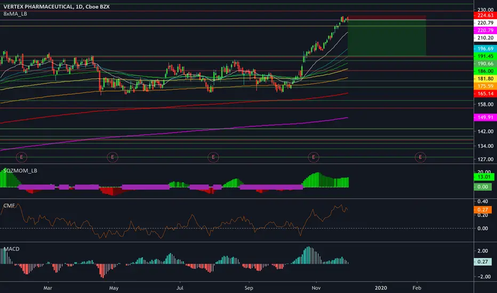Click the Mar label on time axis
497x293 pixels.
point(47,288)
